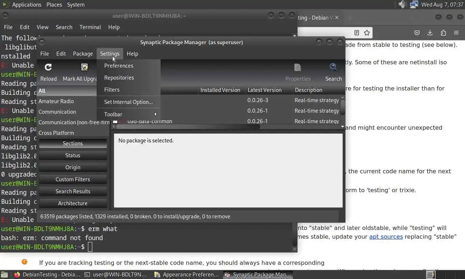Click the Sections filter button
465x279 pixels.
coord(73,143)
